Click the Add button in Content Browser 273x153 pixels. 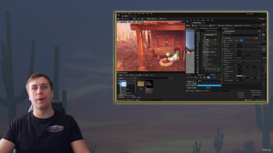tap(120, 75)
